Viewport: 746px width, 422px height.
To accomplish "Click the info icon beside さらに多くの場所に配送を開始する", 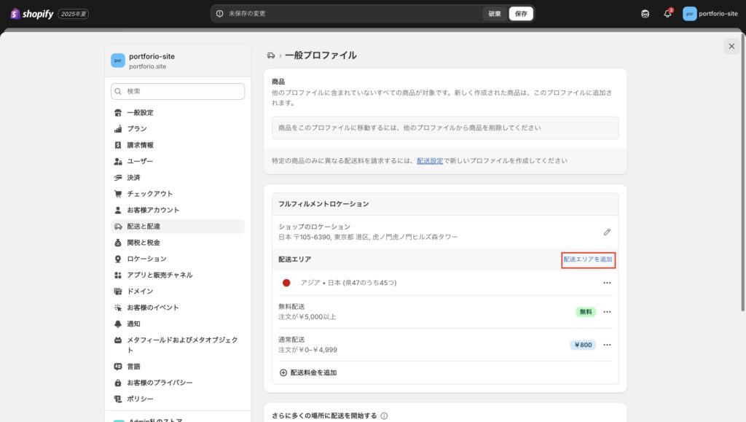I will (384, 416).
